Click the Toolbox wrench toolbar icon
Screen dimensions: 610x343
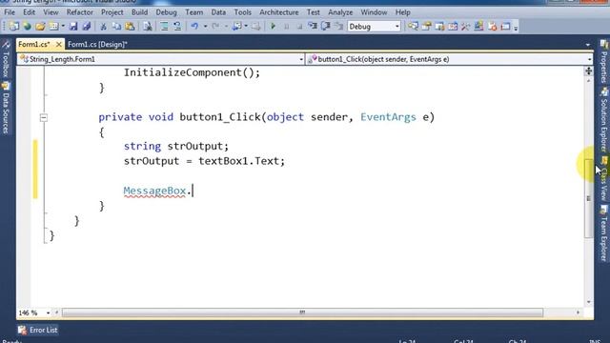pos(466,27)
